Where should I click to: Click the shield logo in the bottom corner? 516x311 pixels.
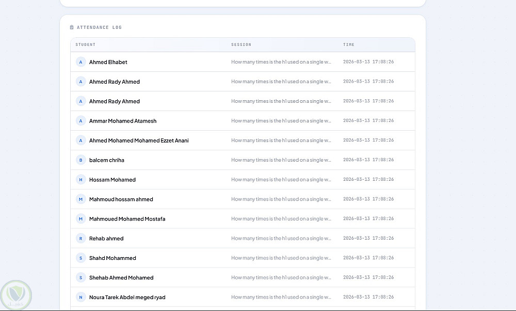(x=16, y=295)
